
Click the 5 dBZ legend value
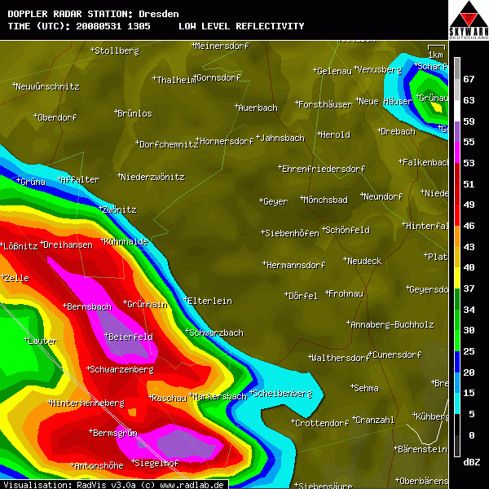[472, 414]
